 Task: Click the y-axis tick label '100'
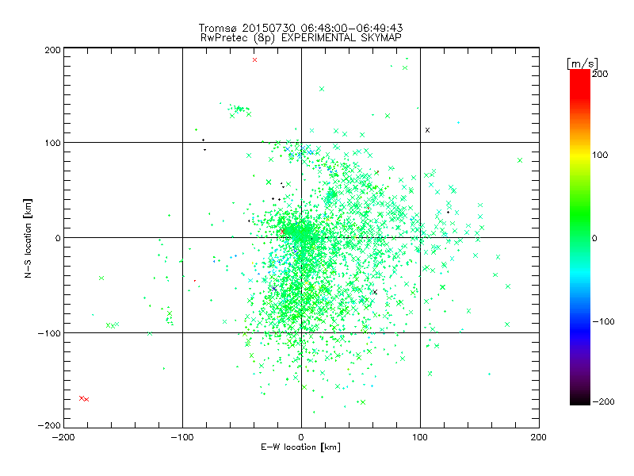(x=52, y=144)
